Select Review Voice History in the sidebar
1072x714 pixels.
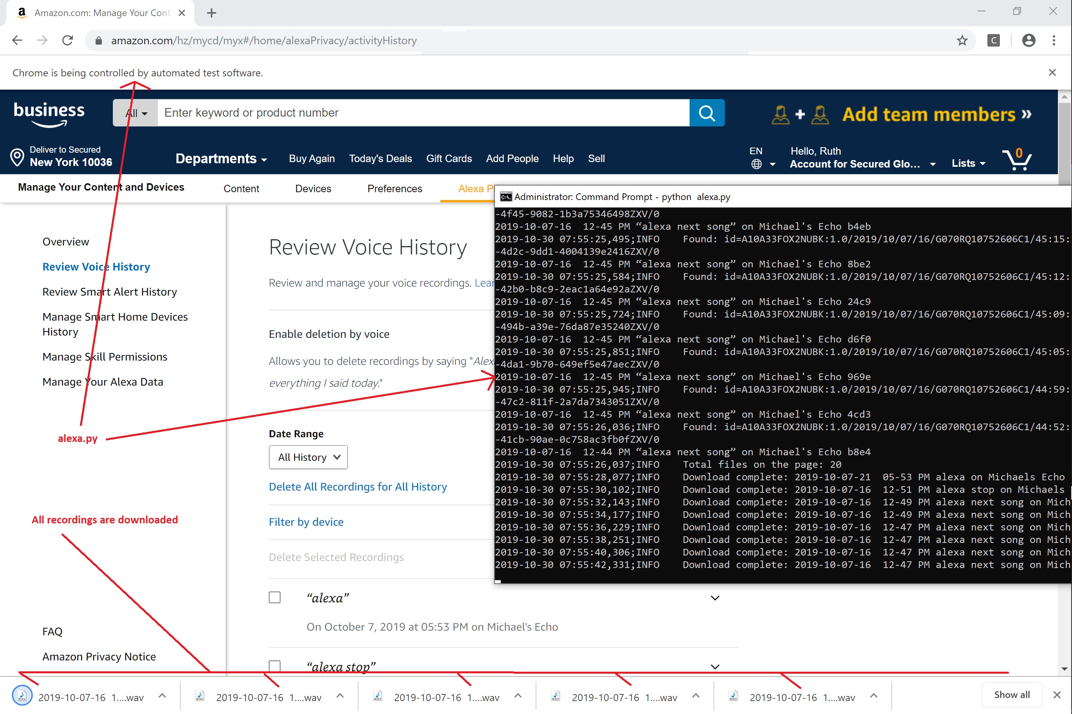coord(96,267)
